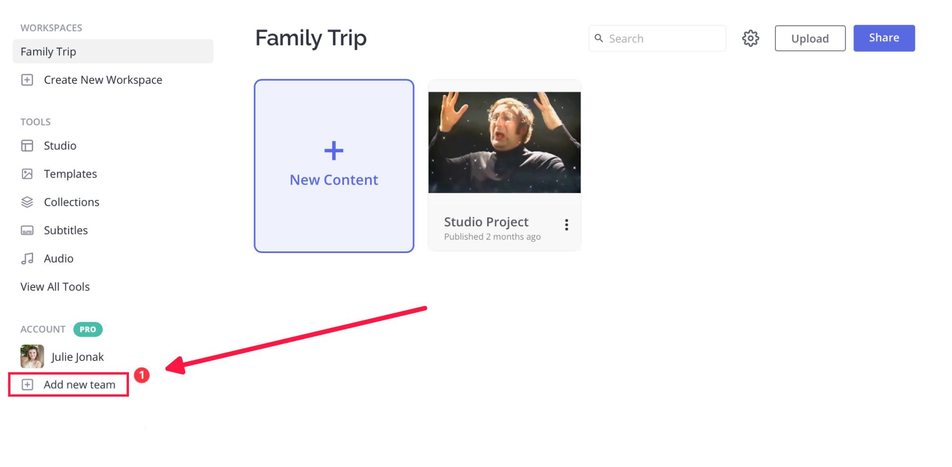This screenshot has height=467, width=952.
Task: Click plus icon beside Create New Workspace
Action: coord(27,80)
